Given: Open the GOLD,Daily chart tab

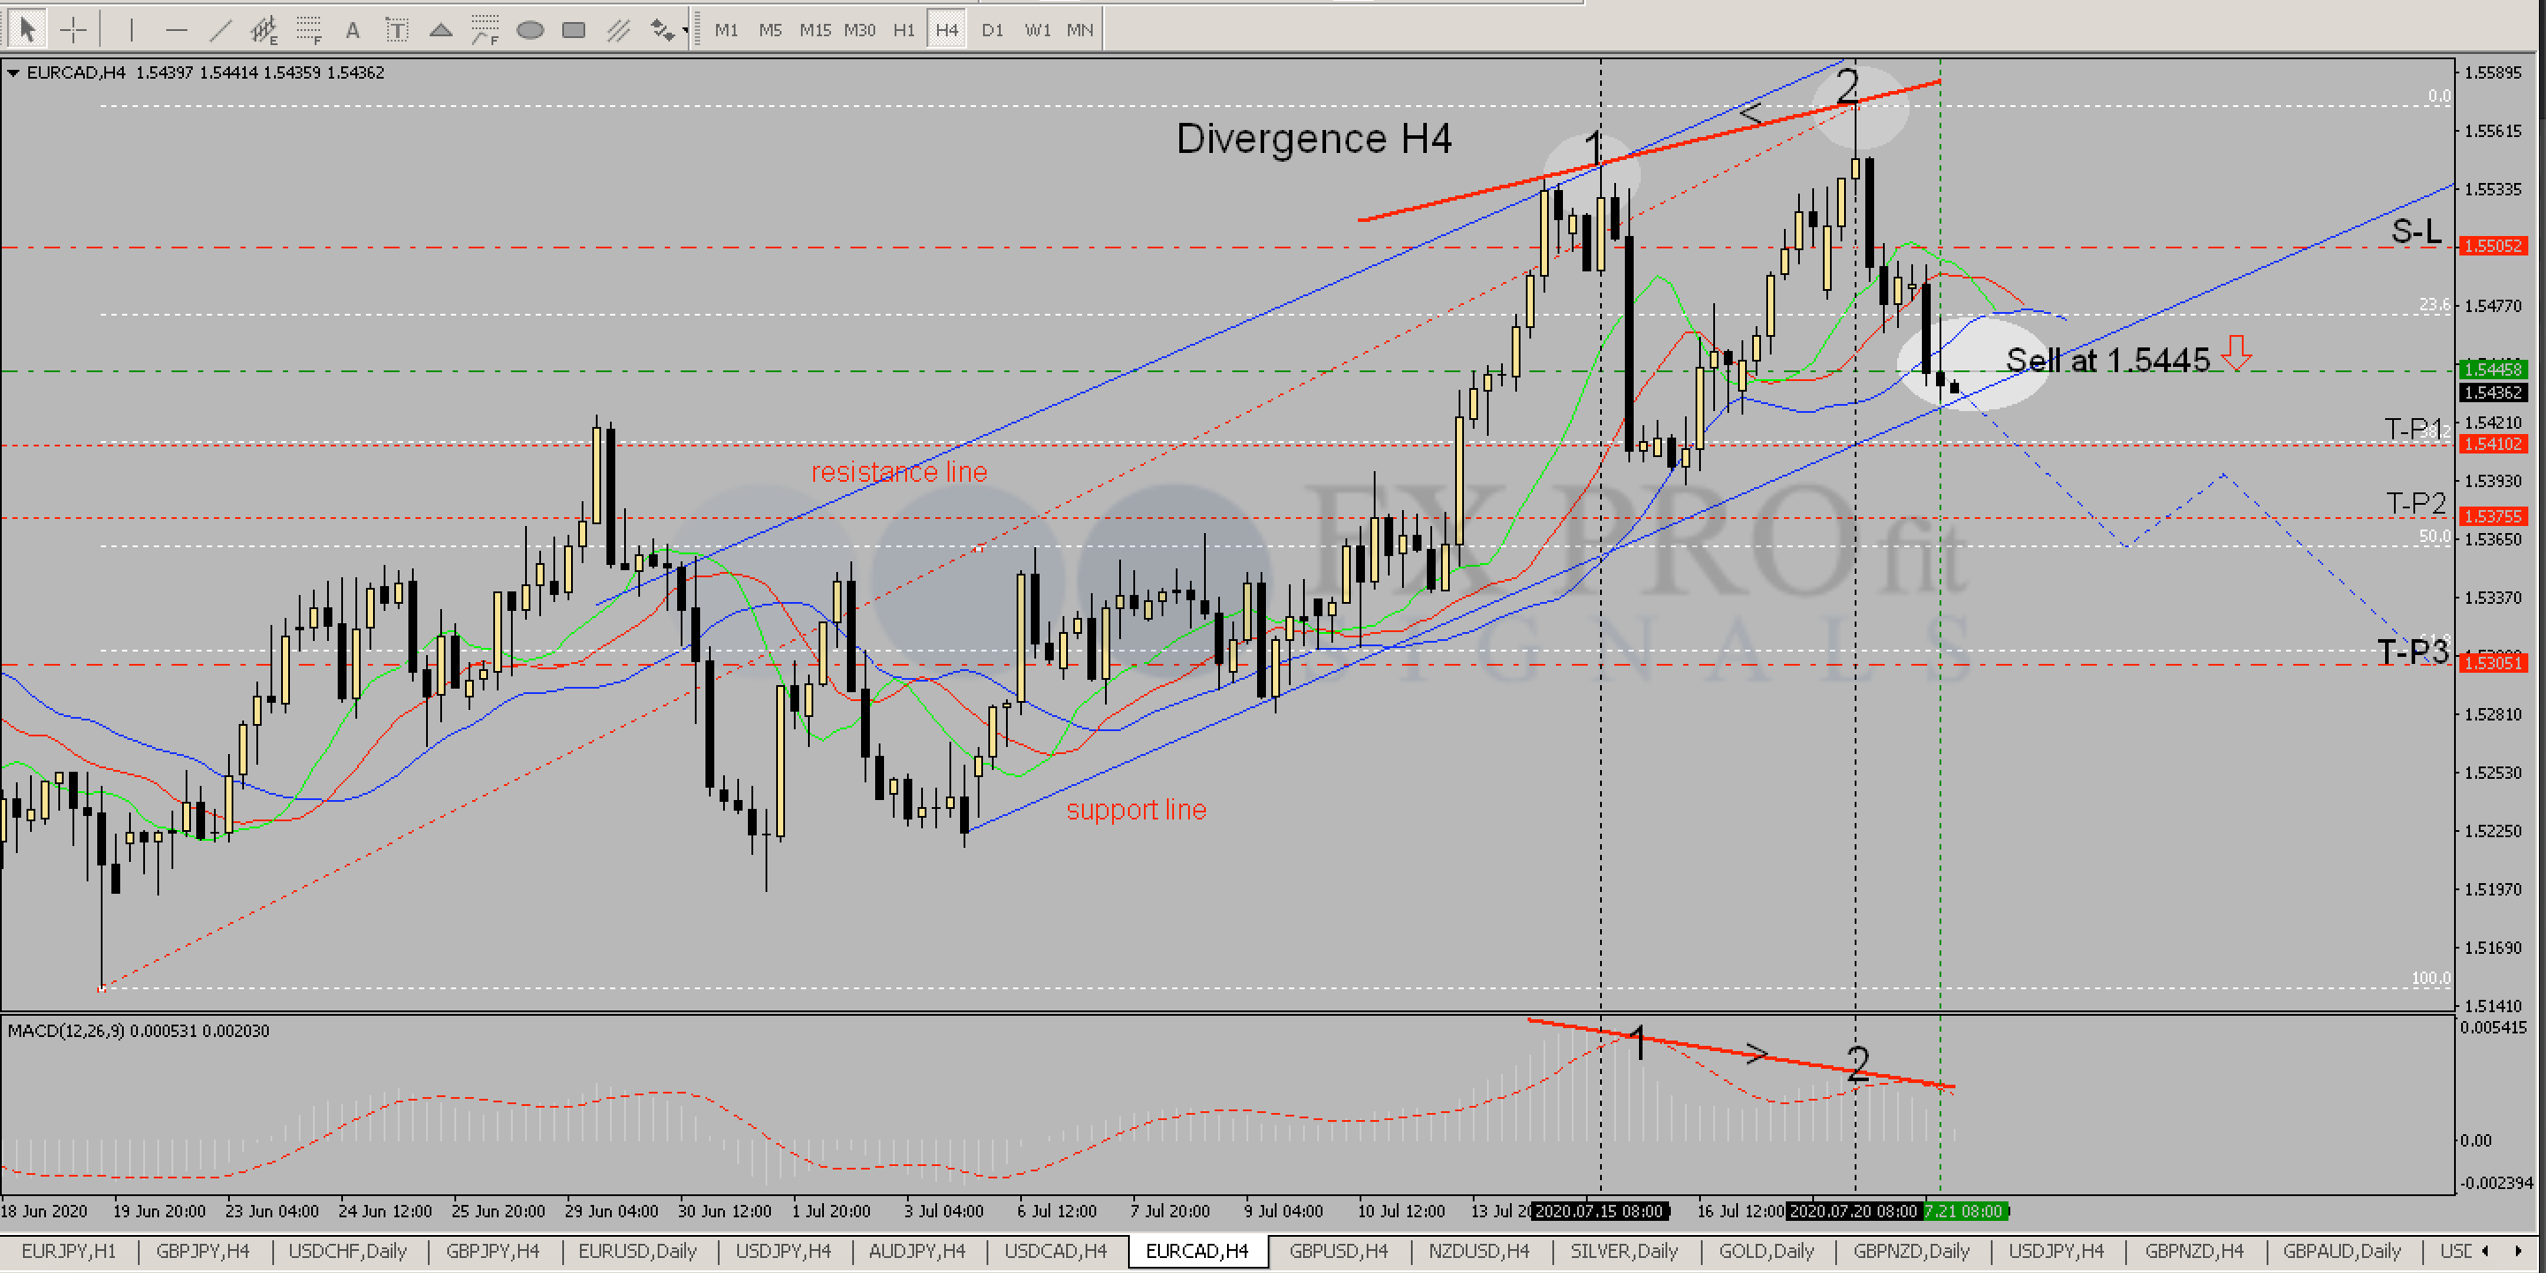Looking at the screenshot, I should 1765,1251.
